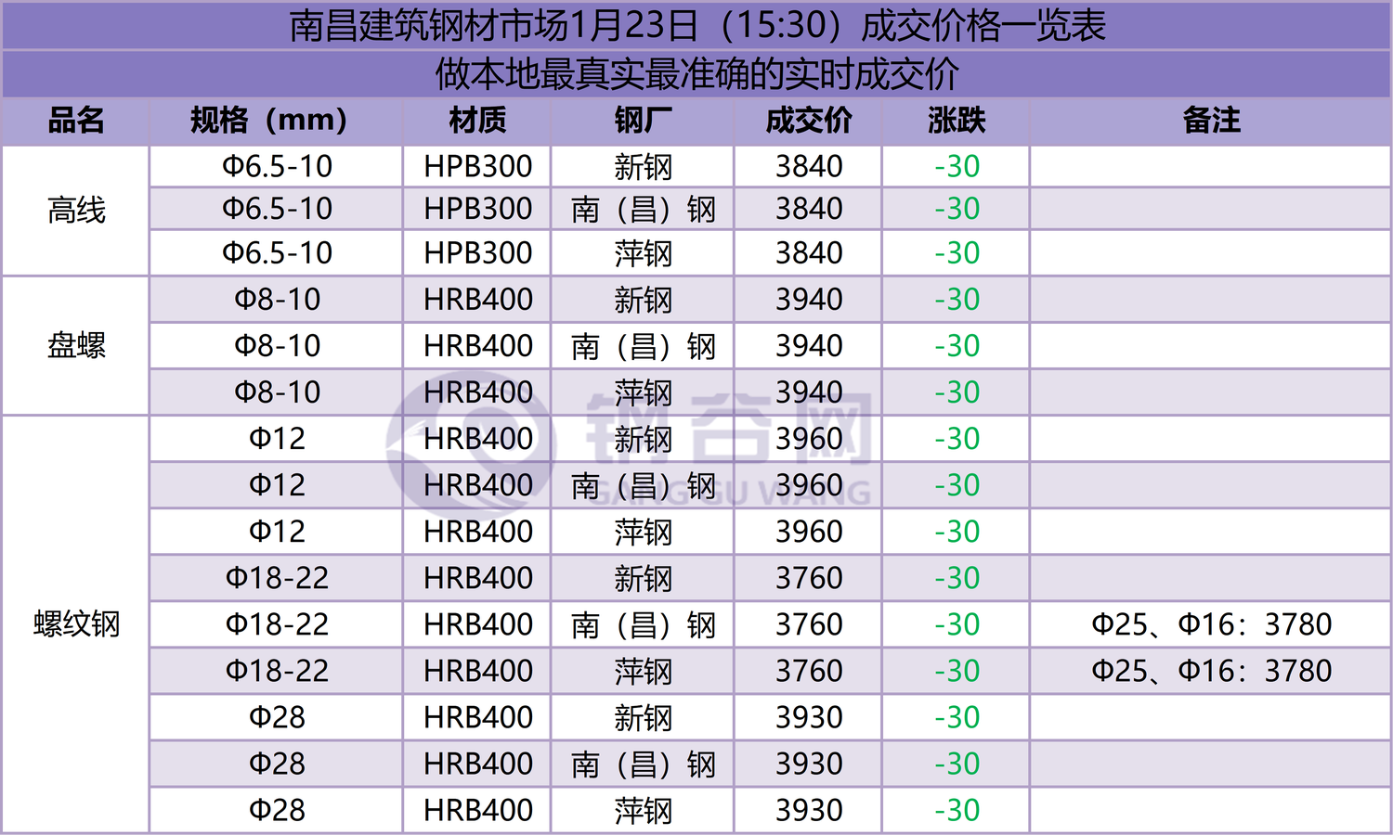The width and height of the screenshot is (1393, 835).
Task: Click -30 change in the 新钢 Φ18-22 row
Action: (957, 578)
